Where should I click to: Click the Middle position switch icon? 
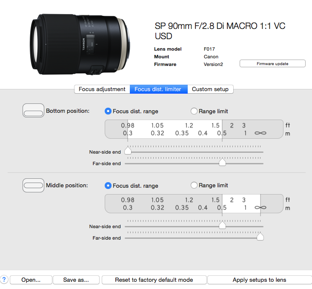tap(33, 185)
